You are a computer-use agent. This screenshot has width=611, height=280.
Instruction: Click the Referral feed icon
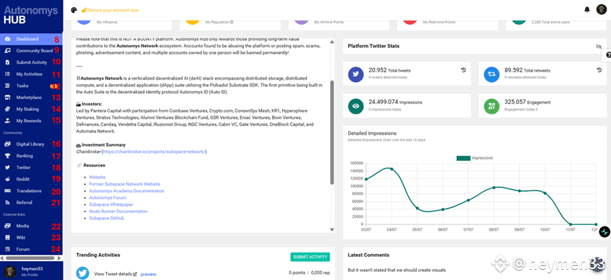[x=7, y=203]
